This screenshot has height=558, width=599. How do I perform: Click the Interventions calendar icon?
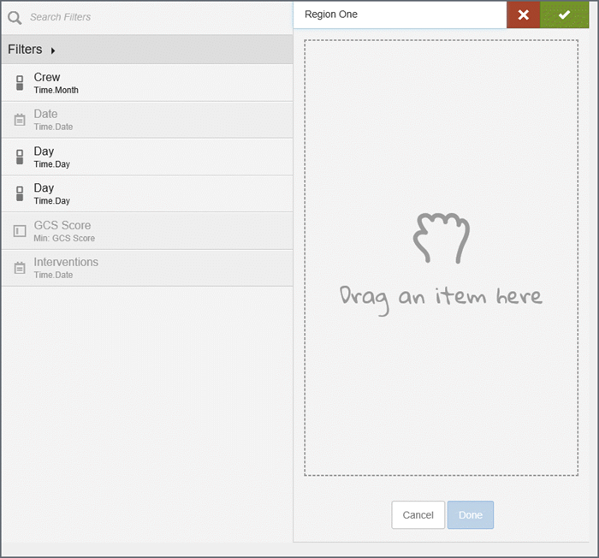point(20,268)
